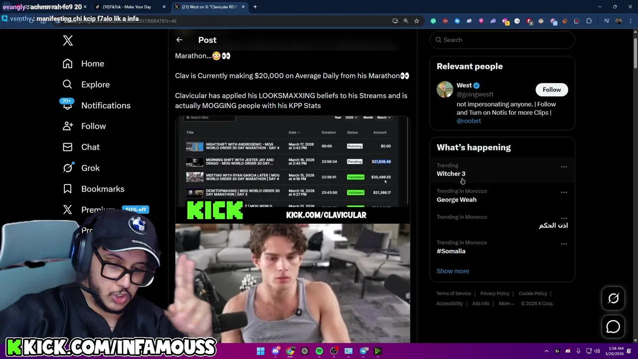This screenshot has height=359, width=638.
Task: Open the Privacy Policy link
Action: [x=494, y=294]
